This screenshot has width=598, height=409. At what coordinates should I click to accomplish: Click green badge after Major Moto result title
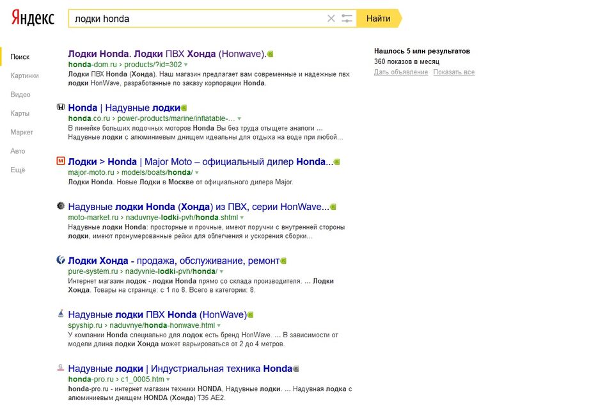pyautogui.click(x=337, y=162)
